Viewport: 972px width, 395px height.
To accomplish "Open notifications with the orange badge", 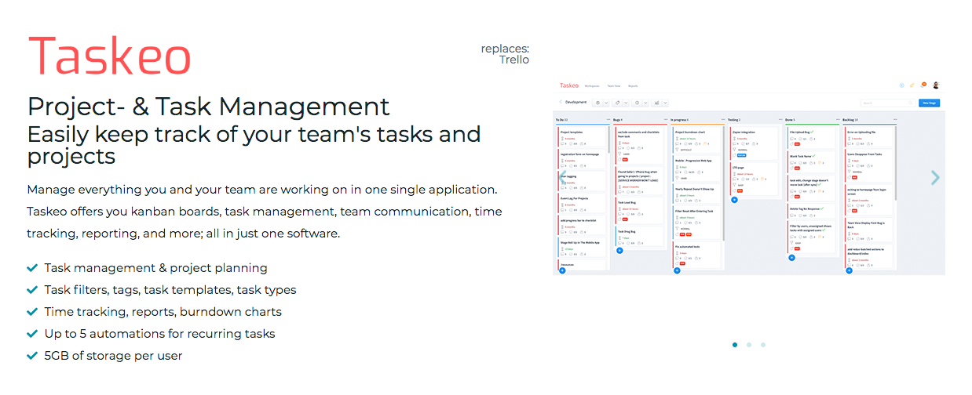I will pyautogui.click(x=923, y=85).
